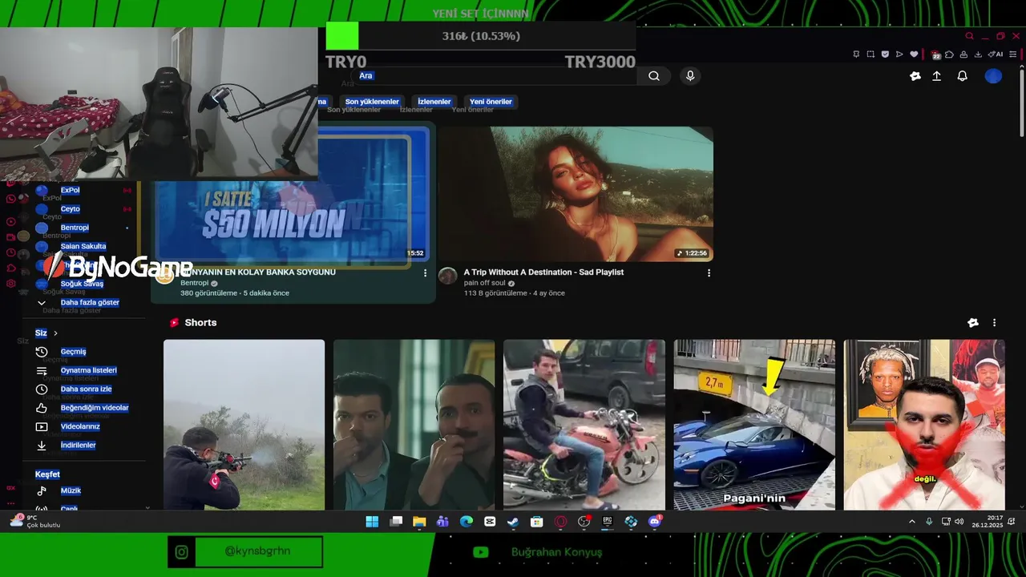Open the rifle shooting Short
The width and height of the screenshot is (1026, 577).
(244, 425)
